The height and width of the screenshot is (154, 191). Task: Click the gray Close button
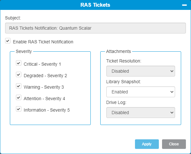tap(174, 144)
